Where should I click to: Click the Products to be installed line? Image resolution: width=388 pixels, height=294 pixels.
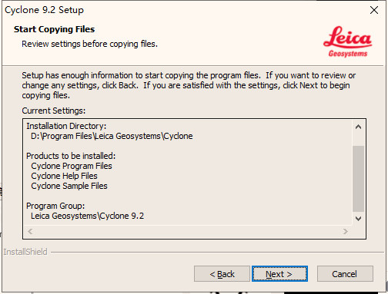coord(71,156)
